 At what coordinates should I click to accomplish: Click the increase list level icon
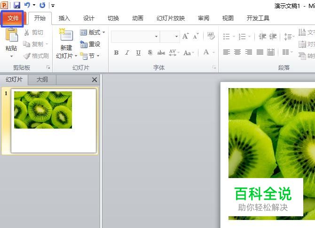pos(273,36)
